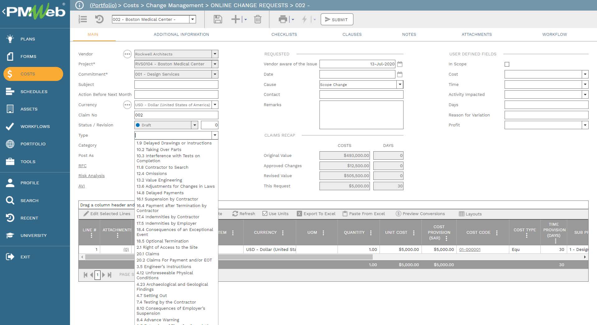597x325 pixels.
Task: Open Tools module in sidebar
Action: (x=28, y=162)
